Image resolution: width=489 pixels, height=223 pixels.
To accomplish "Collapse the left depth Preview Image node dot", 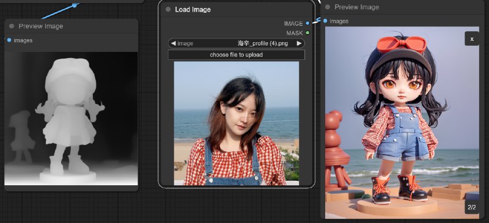I will point(12,26).
